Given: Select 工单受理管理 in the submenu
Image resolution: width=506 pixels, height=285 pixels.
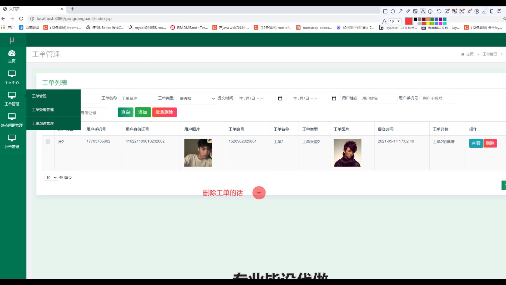Looking at the screenshot, I should point(43,110).
